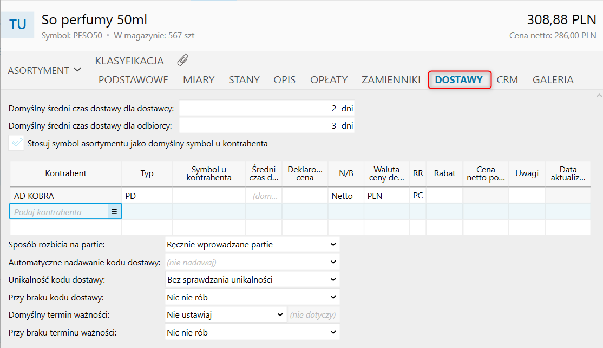The width and height of the screenshot is (603, 348).
Task: Open Domyślny termin ważności dropdown
Action: [226, 314]
